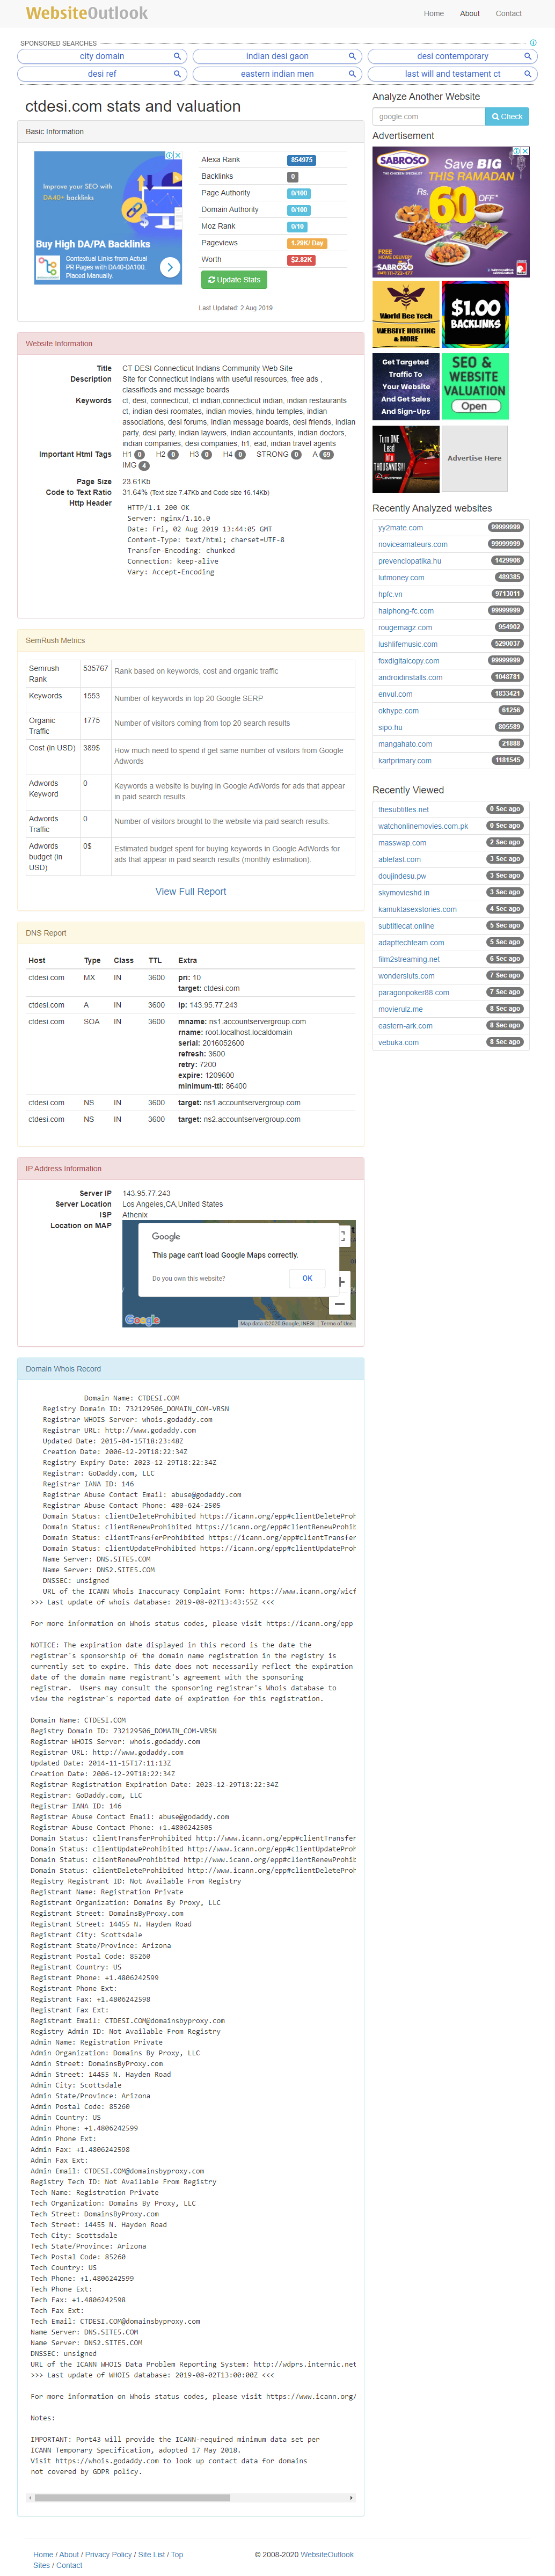The width and height of the screenshot is (555, 2576).
Task: Open 'city domain' sponsored search
Action: pyautogui.click(x=102, y=56)
